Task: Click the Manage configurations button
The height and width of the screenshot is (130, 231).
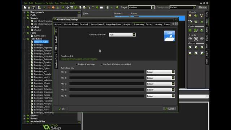Action: tap(202, 7)
